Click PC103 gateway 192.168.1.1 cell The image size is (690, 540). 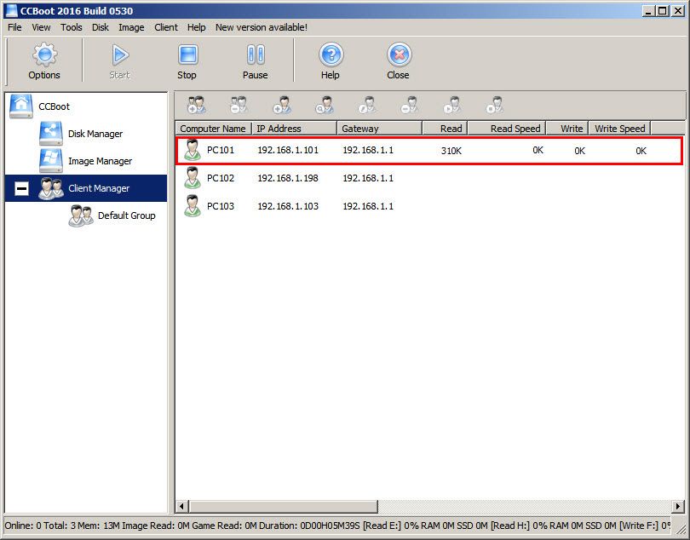[x=368, y=206]
